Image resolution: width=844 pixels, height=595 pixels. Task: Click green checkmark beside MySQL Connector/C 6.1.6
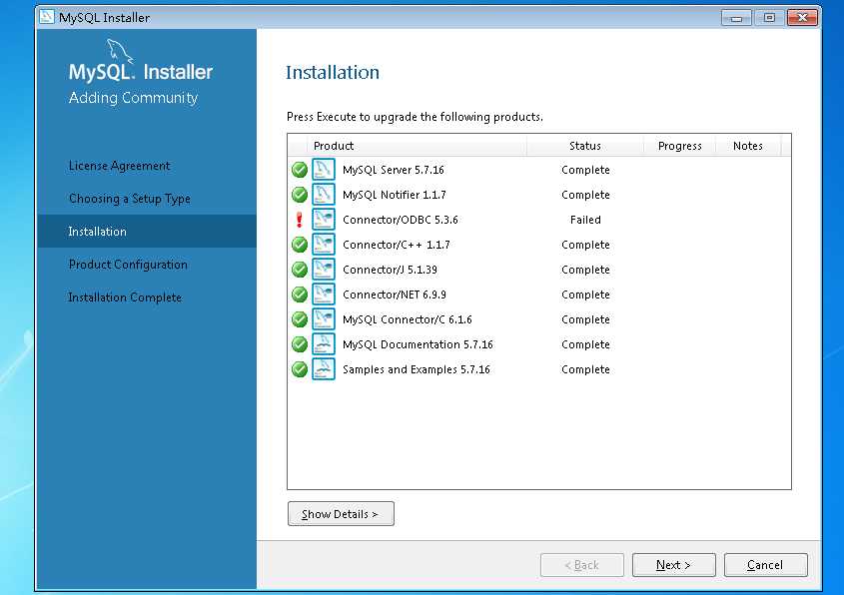300,319
